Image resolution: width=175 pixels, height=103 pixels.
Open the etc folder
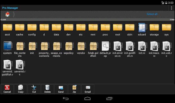[x=81, y=30]
